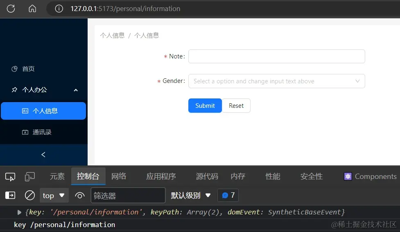Create live expression with the eye icon
Screen dimensions: 400x232
pos(80,195)
